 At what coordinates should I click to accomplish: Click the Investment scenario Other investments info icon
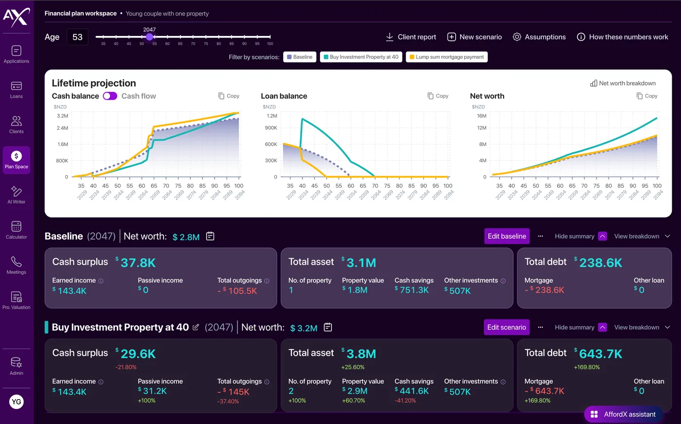(503, 382)
